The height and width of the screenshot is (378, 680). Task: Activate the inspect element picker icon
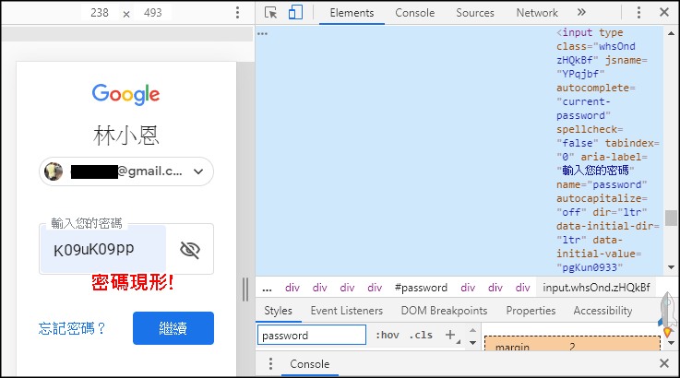pyautogui.click(x=270, y=13)
